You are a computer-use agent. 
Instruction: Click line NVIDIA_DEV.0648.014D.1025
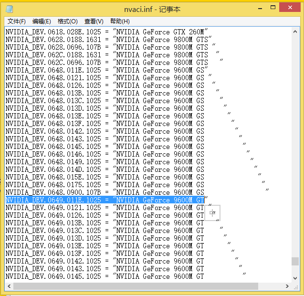(x=131, y=169)
